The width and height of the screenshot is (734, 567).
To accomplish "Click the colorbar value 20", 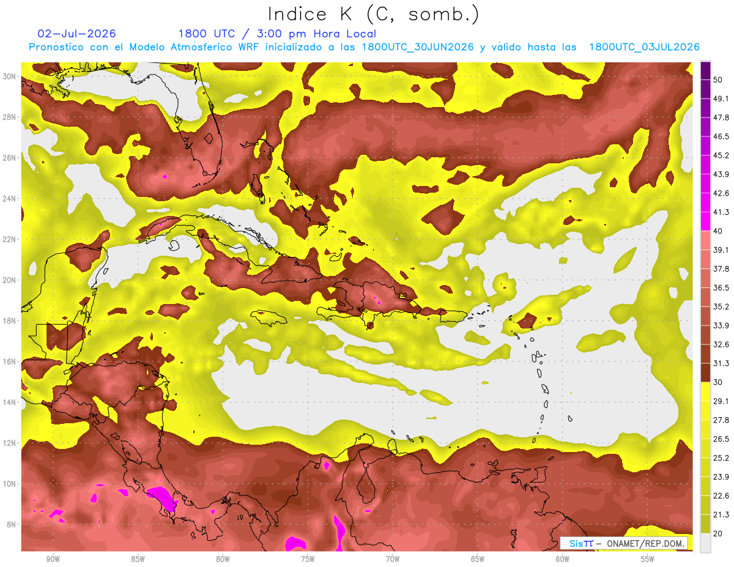I will pyautogui.click(x=718, y=533).
